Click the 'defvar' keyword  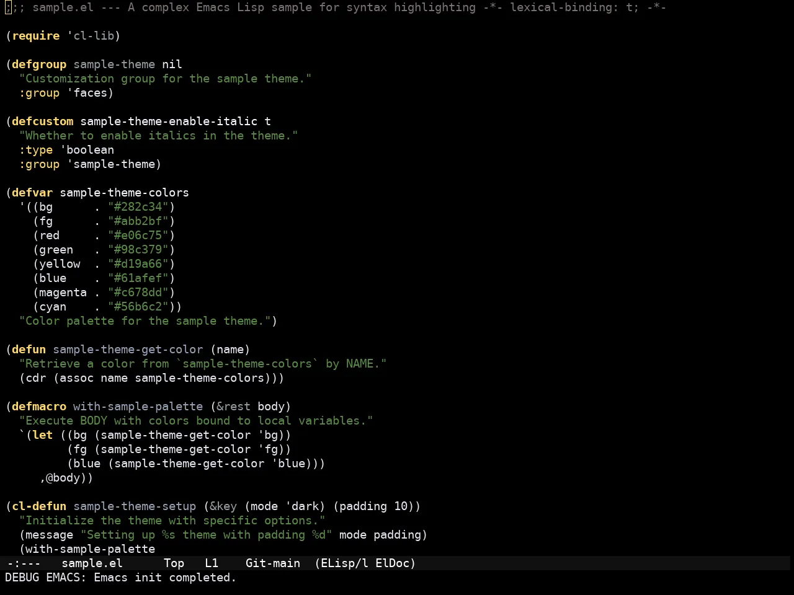tap(32, 193)
